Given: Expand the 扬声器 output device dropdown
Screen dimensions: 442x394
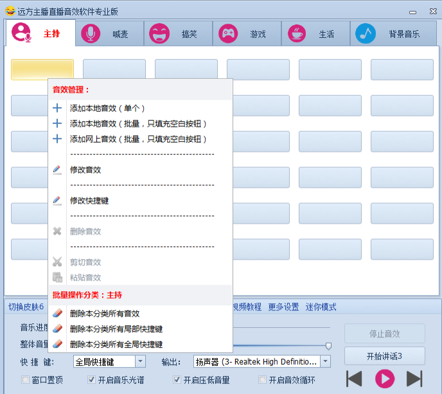Looking at the screenshot, I should pyautogui.click(x=325, y=362).
